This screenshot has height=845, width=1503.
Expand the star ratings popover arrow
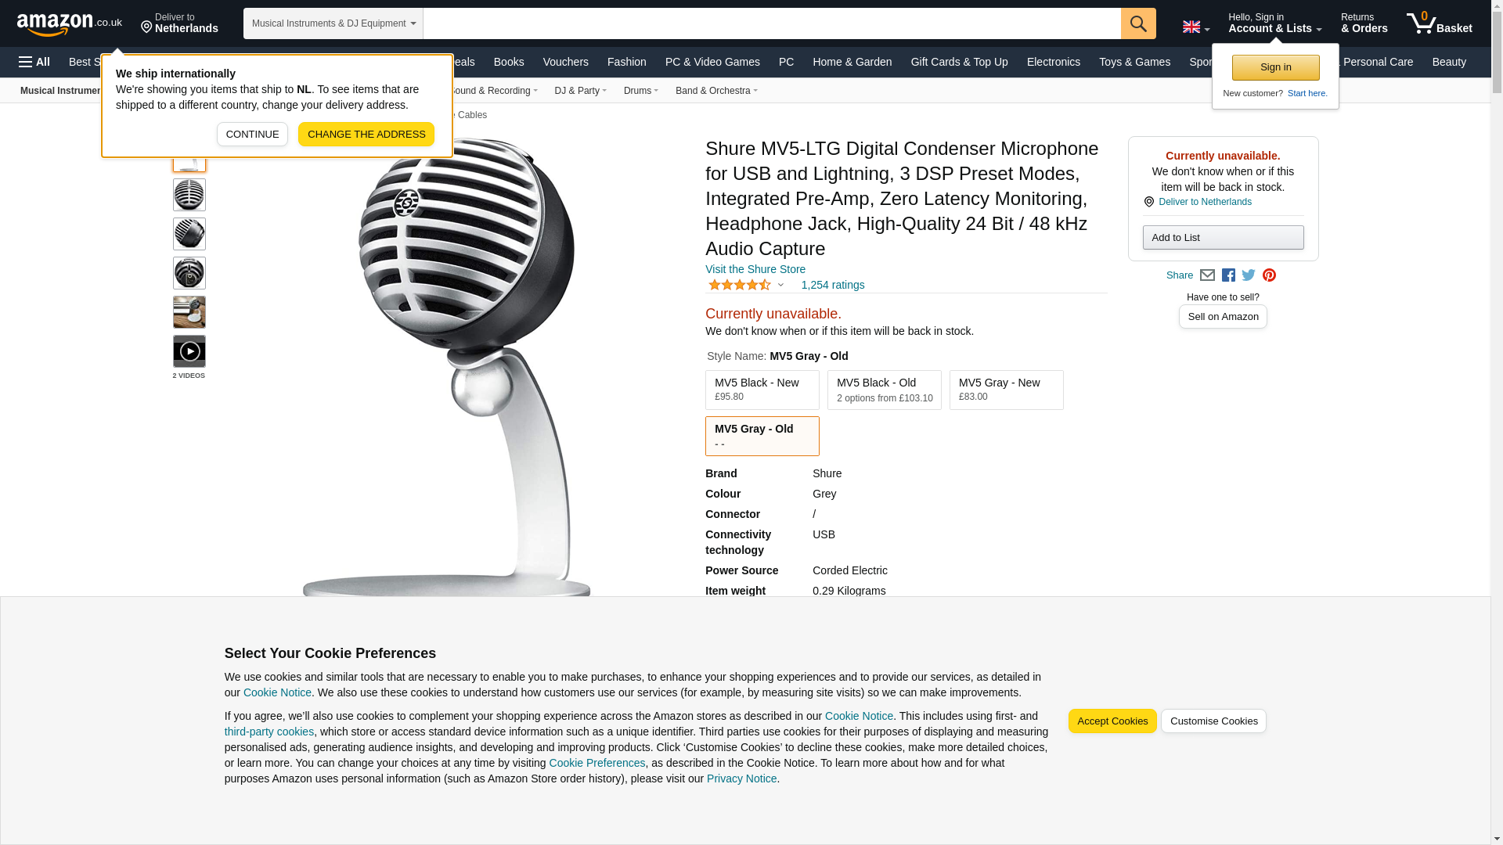(x=780, y=286)
